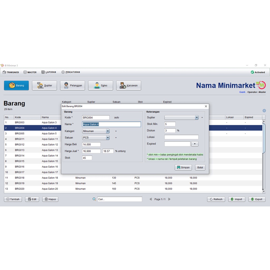This screenshot has width=270, height=270.
Task: Select the Aqua Galon 18 row
Action: pos(50,178)
